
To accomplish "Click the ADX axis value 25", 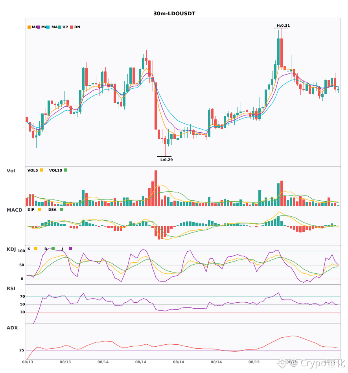I will point(22,350).
